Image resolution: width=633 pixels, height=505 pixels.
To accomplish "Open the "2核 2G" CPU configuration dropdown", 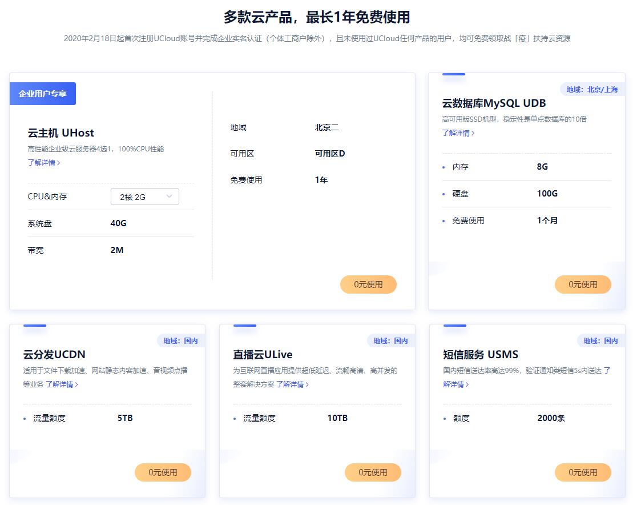I will coord(144,196).
